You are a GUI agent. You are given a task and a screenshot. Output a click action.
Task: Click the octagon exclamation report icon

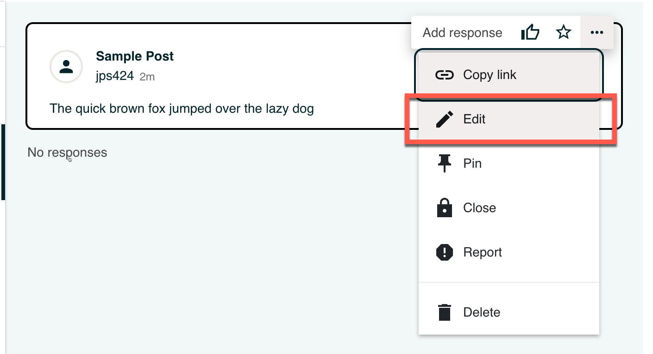click(x=445, y=252)
